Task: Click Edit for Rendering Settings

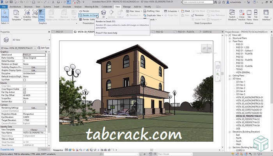Action: (x=34, y=108)
